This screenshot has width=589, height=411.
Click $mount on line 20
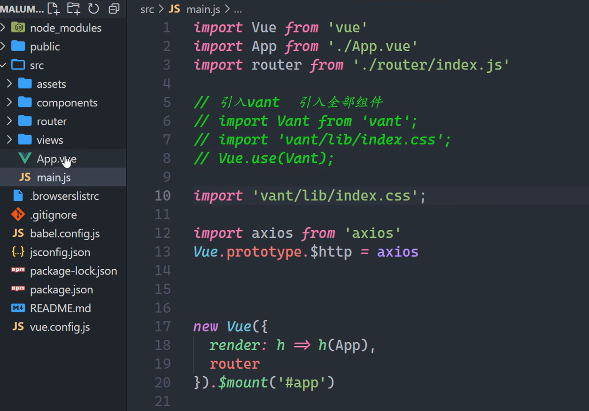[243, 383]
